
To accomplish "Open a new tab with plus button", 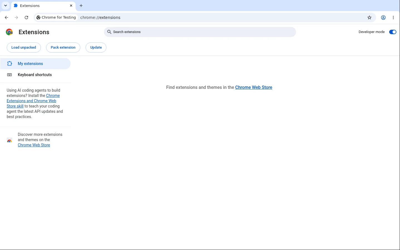I will click(81, 6).
